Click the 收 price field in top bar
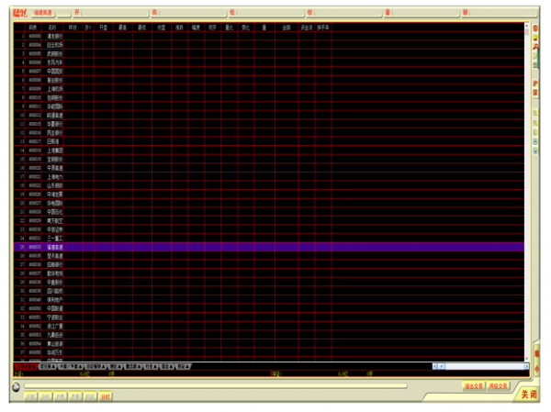Image resolution: width=551 pixels, height=412 pixels. (x=344, y=13)
